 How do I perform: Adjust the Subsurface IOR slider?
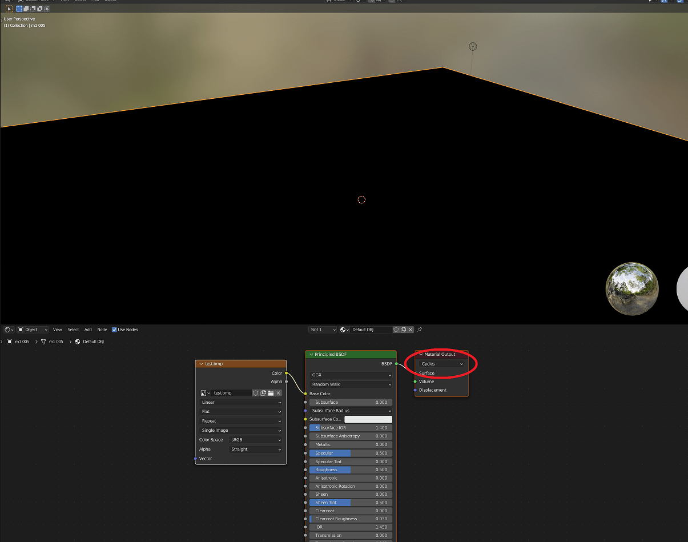[x=351, y=428]
